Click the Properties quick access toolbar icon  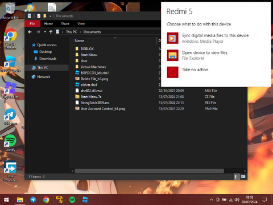(39, 16)
